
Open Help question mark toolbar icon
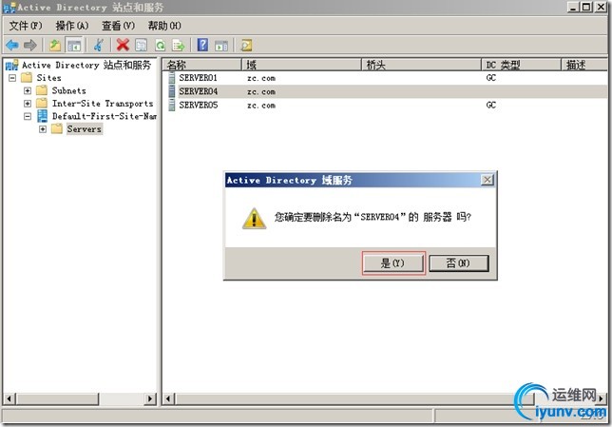(202, 45)
